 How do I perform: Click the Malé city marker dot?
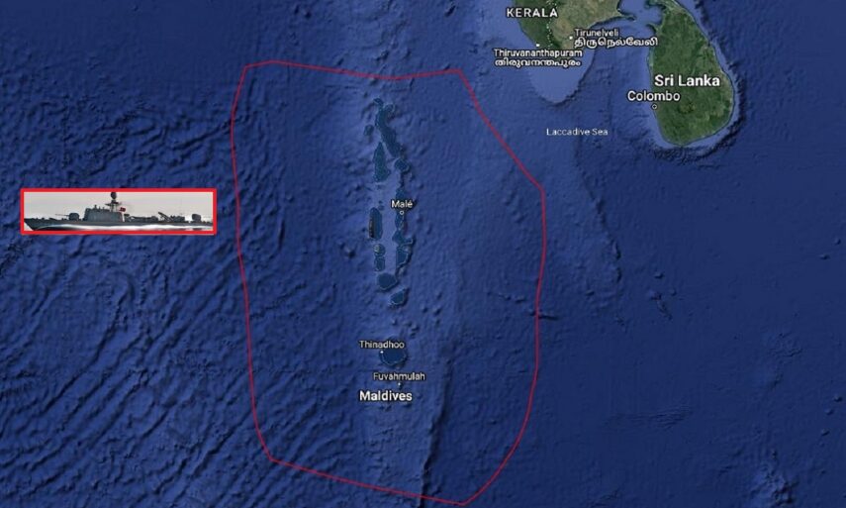[402, 213]
